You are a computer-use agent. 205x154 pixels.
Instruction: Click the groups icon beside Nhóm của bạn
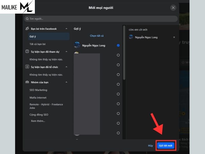pos(27,82)
